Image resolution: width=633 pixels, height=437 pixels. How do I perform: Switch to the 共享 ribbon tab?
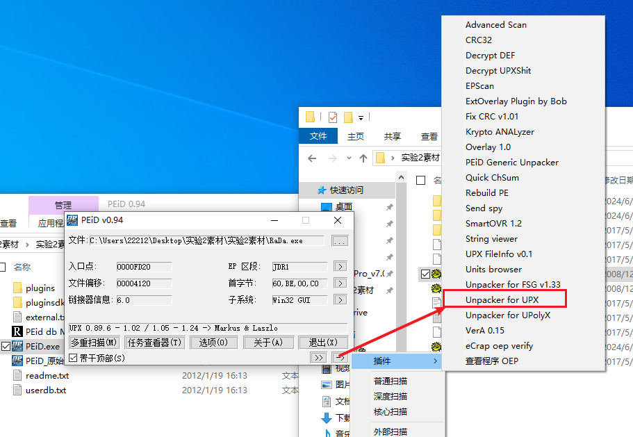click(393, 136)
